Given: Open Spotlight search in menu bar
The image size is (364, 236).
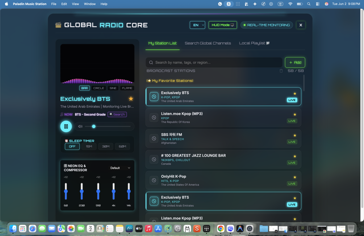Looking at the screenshot, I should pyautogui.click(x=309, y=4).
